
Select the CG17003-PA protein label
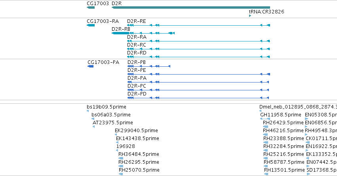pos(103,62)
